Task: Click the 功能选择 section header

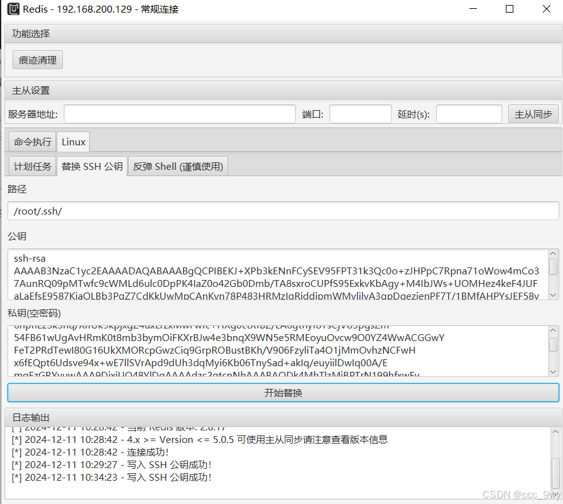Action: pos(283,33)
